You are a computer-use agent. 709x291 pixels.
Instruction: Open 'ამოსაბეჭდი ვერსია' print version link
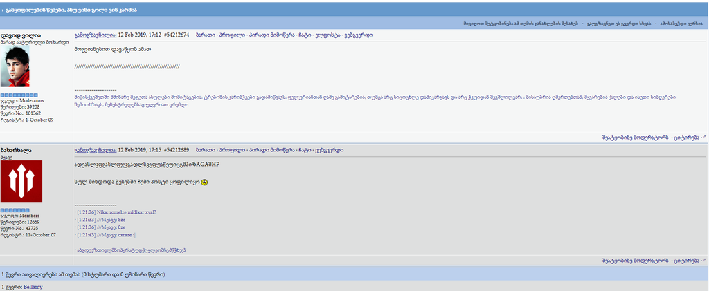681,23
